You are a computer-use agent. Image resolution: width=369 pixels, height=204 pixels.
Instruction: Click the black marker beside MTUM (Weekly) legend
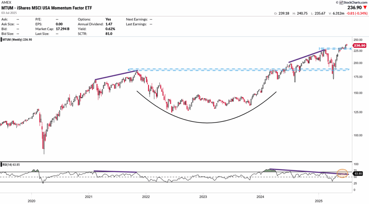click(1, 40)
